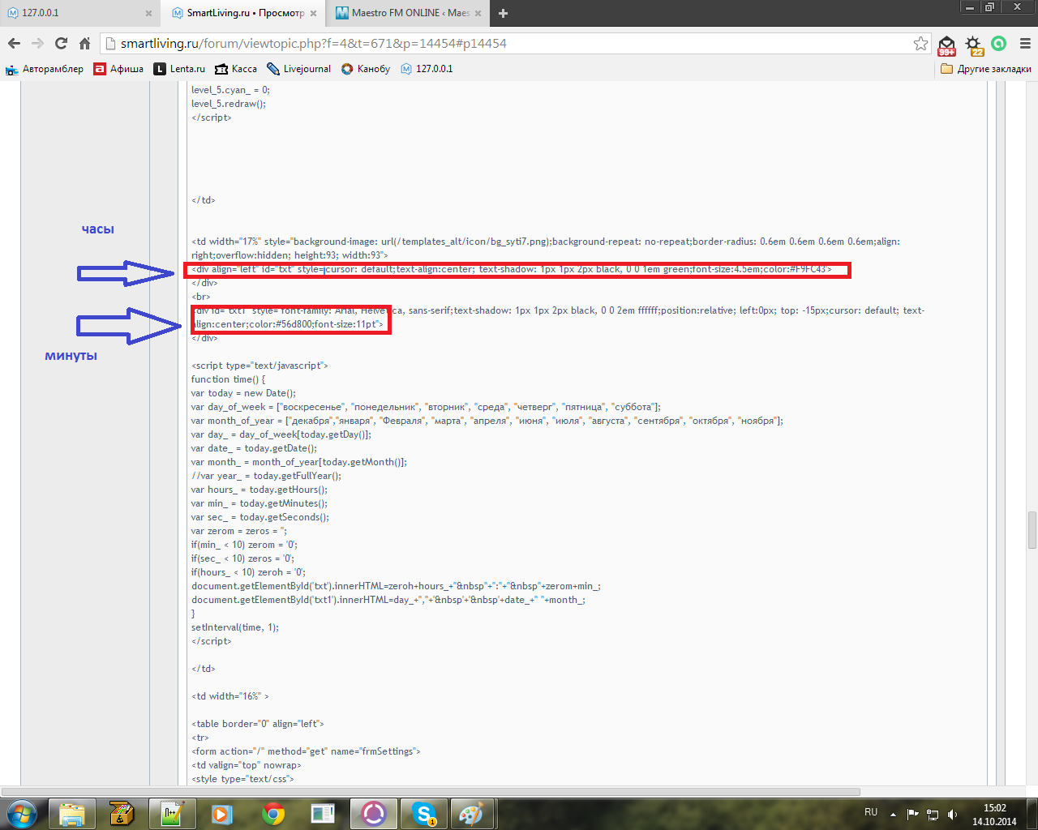
Task: Open the Касса bookmark
Action: [236, 69]
